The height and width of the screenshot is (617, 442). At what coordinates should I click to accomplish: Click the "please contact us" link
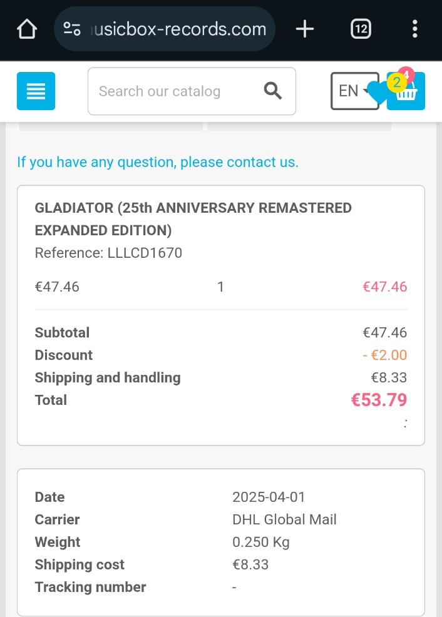point(239,162)
